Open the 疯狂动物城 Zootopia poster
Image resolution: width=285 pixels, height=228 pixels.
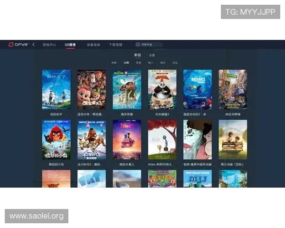coord(233,89)
